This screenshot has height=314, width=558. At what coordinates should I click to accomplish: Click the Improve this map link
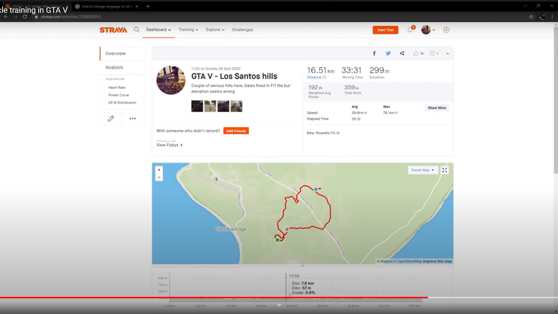pos(437,261)
